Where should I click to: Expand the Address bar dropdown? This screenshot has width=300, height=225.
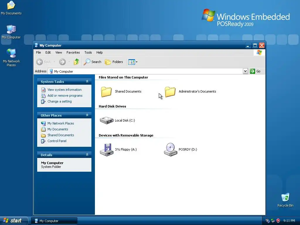tap(245, 71)
